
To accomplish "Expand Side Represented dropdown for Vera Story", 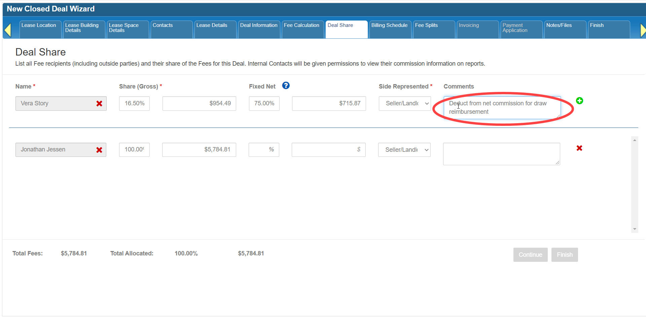I will coord(404,104).
